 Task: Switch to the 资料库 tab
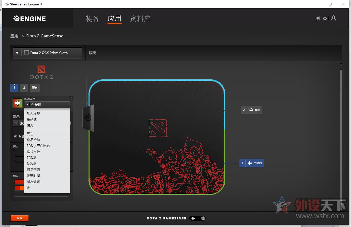point(140,19)
